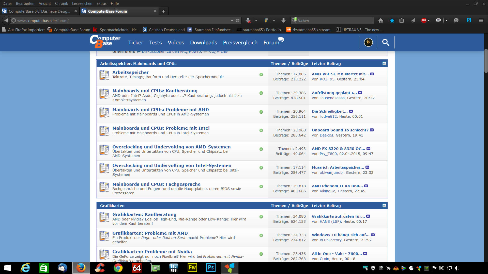
Task: Click the page vertical scrollbar thumb
Action: click(x=486, y=61)
